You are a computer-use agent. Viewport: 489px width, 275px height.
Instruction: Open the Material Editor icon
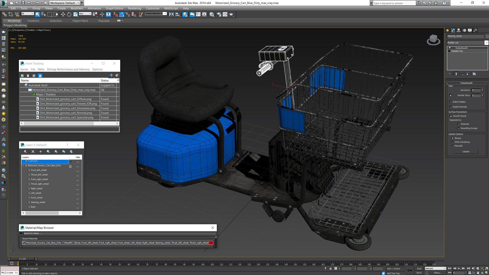pyautogui.click(x=212, y=15)
